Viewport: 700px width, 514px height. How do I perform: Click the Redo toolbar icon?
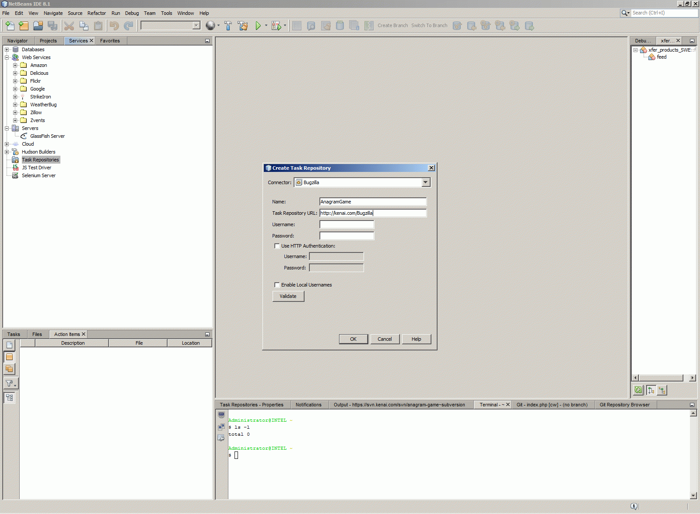tap(129, 26)
